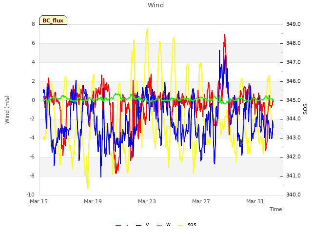Toggle the red 'u' legend swatch
Viewport: 312px width, 234px height.
pyautogui.click(x=118, y=225)
